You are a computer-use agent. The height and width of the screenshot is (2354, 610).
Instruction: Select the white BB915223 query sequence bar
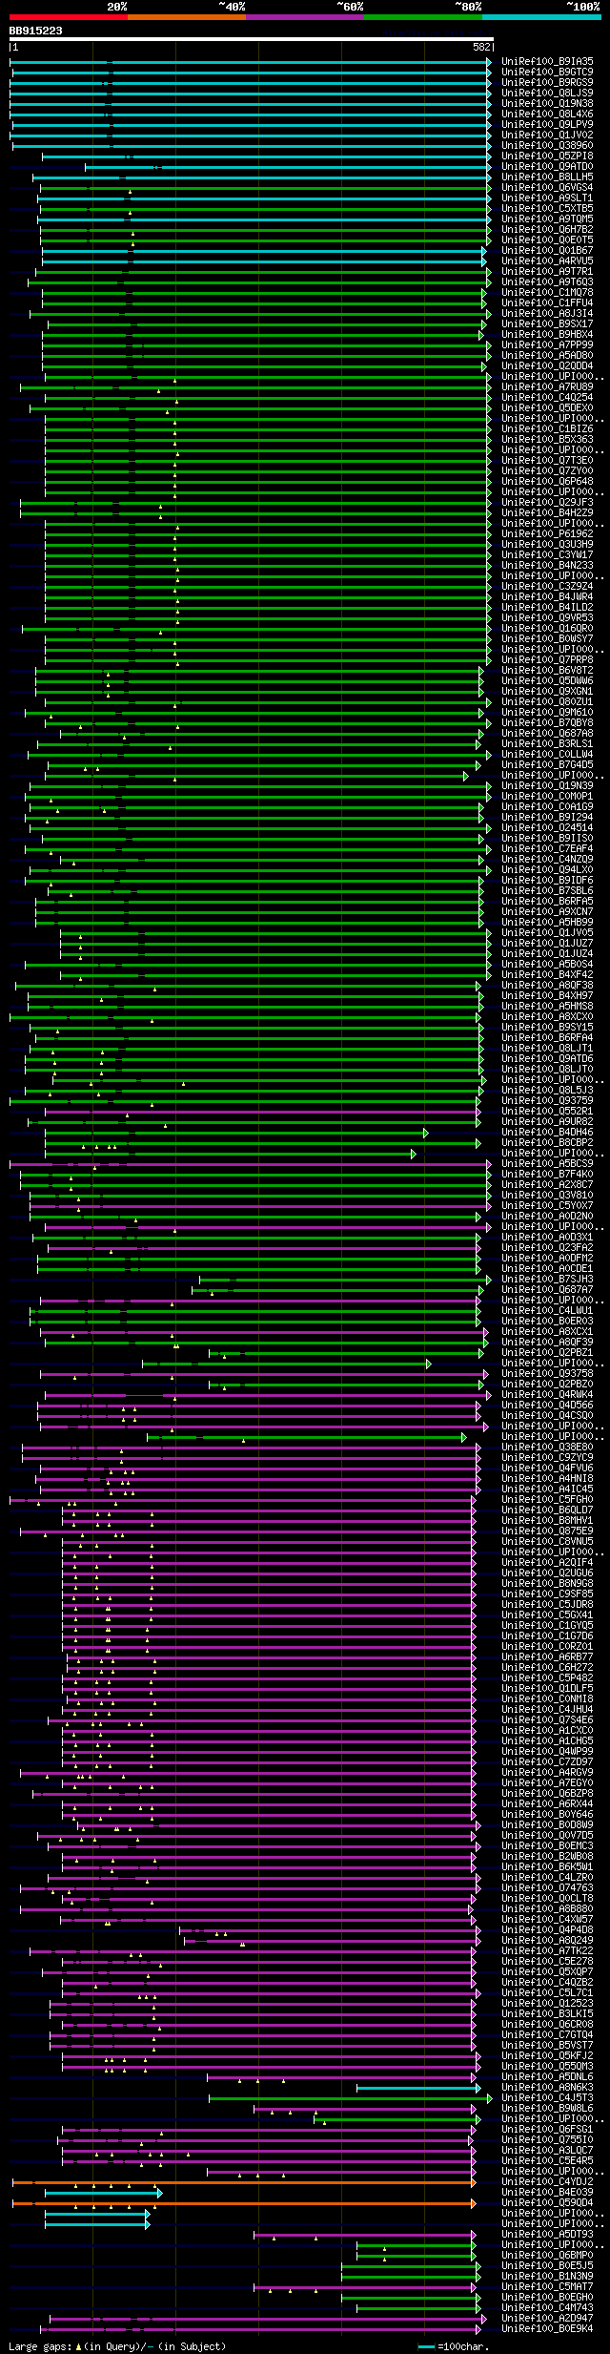pyautogui.click(x=252, y=39)
